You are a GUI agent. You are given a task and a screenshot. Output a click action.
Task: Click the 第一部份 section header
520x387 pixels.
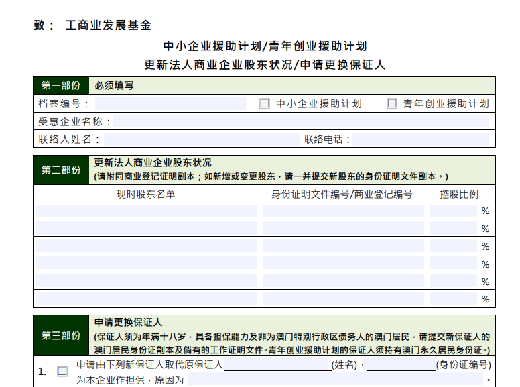[61, 86]
